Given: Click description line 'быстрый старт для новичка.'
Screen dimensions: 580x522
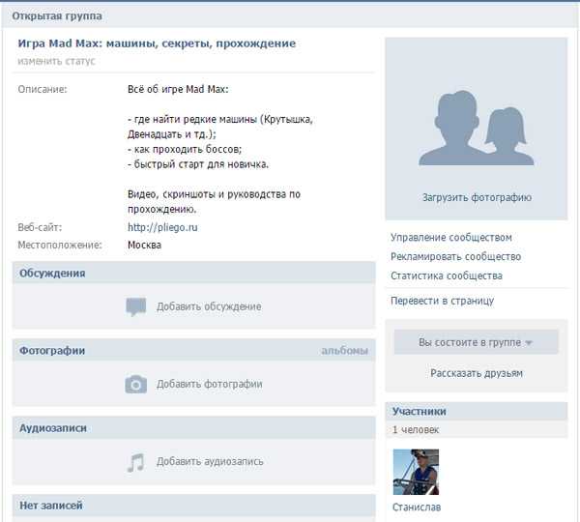Looking at the screenshot, I should [x=198, y=164].
